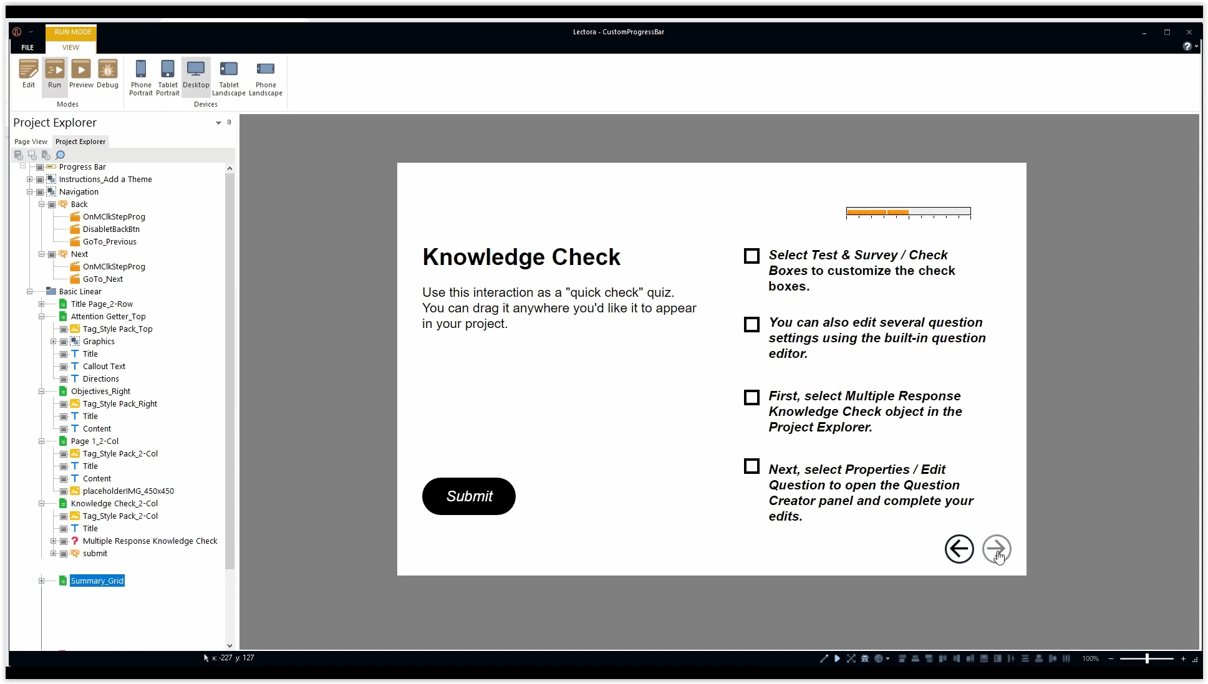Switch to the Page View tab
1208x684 pixels.
[31, 142]
